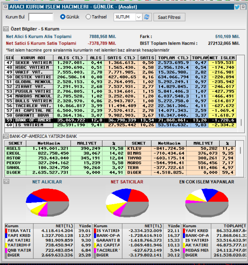Click red swatch beside TERA YATI

(6, 231)
